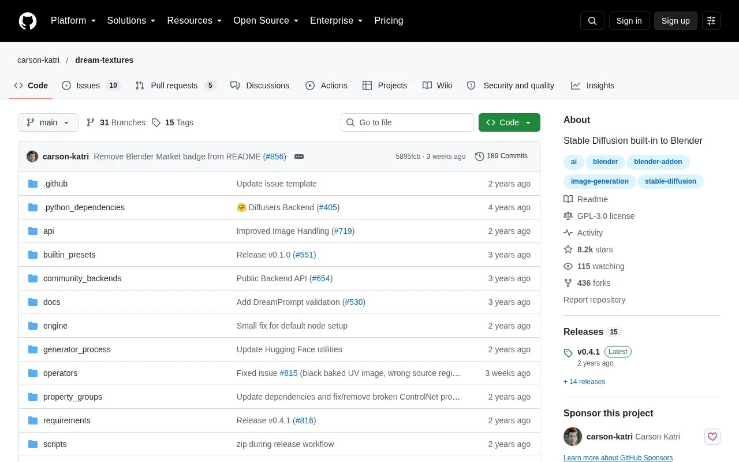The image size is (739, 462).
Task: Click the Go to file search field
Action: pyautogui.click(x=407, y=122)
